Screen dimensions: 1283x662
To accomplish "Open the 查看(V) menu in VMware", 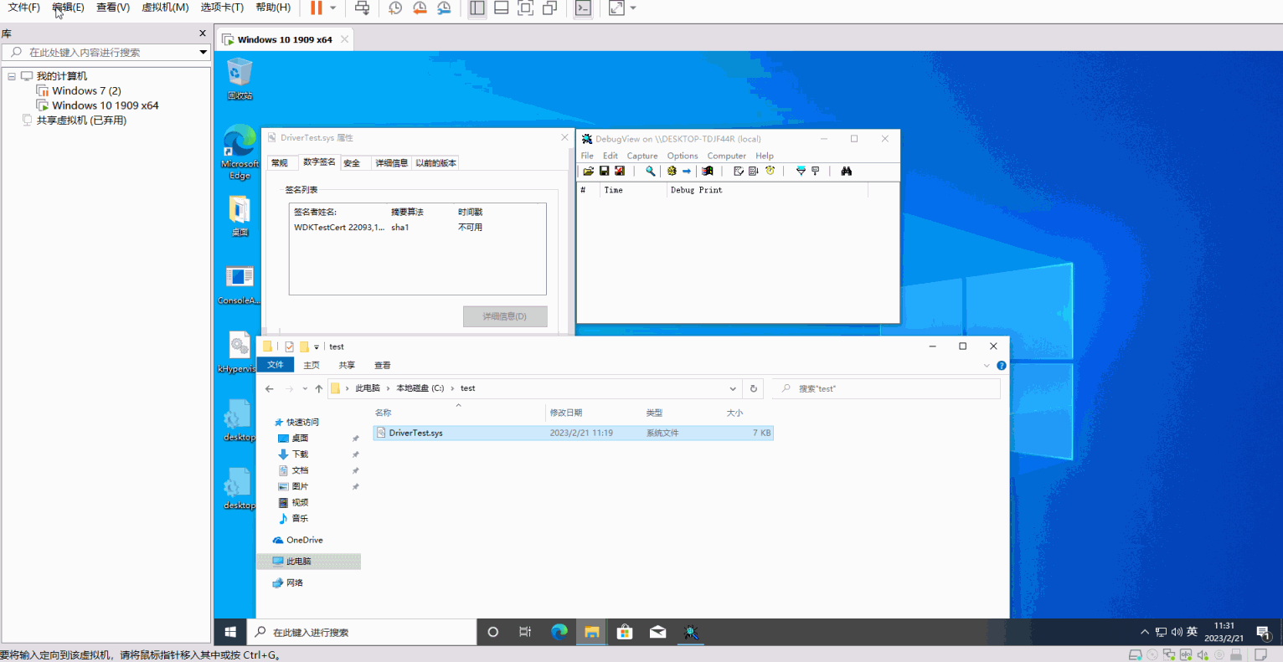I will (113, 8).
